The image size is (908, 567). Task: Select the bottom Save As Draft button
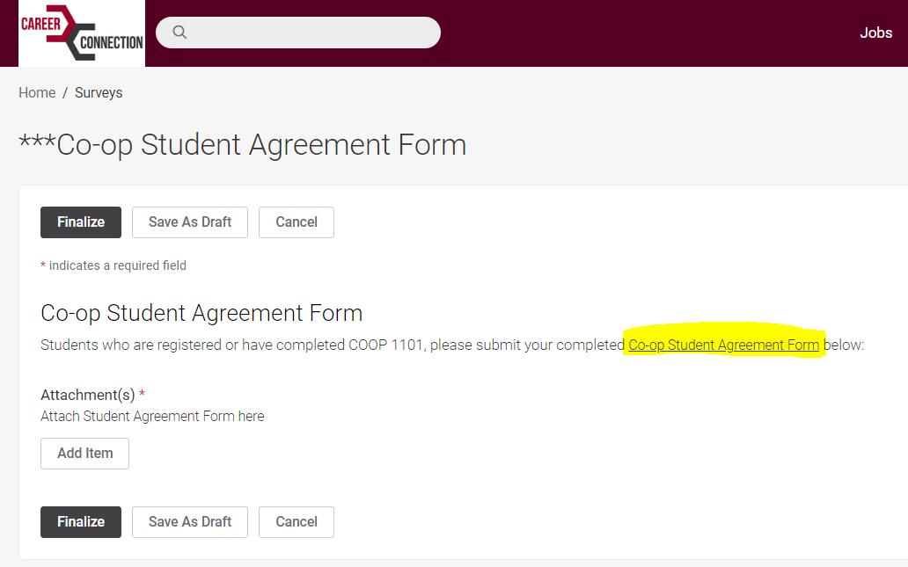tap(190, 521)
